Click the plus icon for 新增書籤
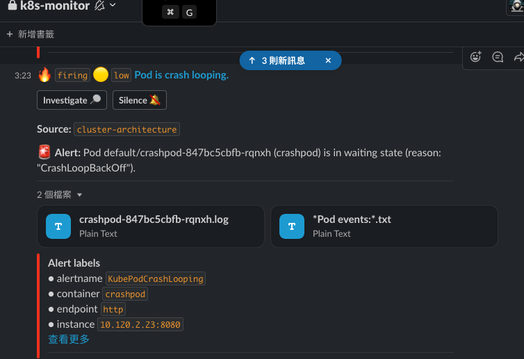524x359 pixels. (x=10, y=34)
